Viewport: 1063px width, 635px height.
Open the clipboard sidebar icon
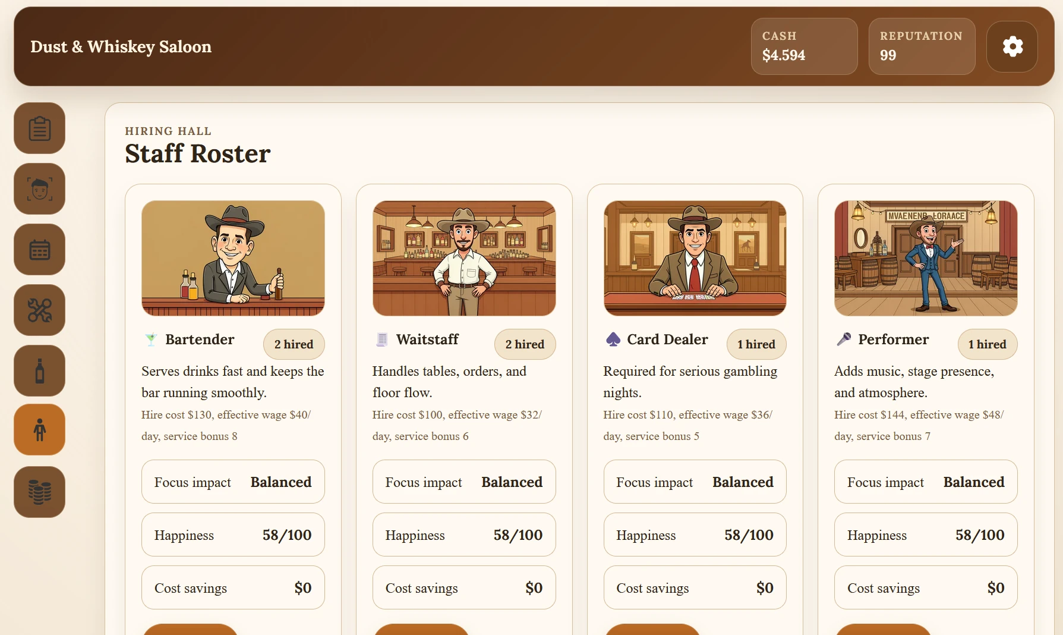(40, 128)
